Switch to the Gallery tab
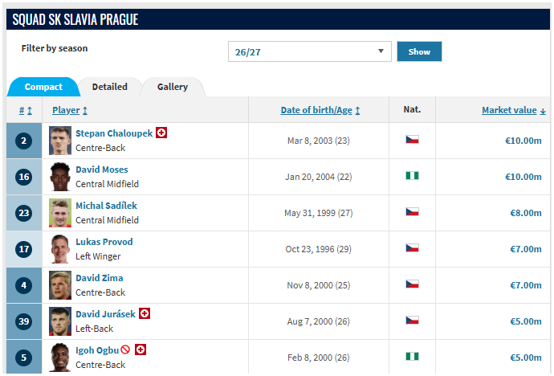Image resolution: width=554 pixels, height=376 pixels. pos(173,87)
